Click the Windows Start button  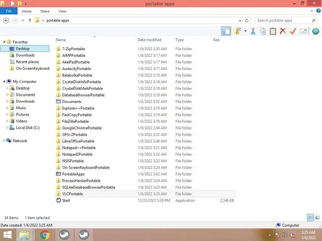(8, 235)
